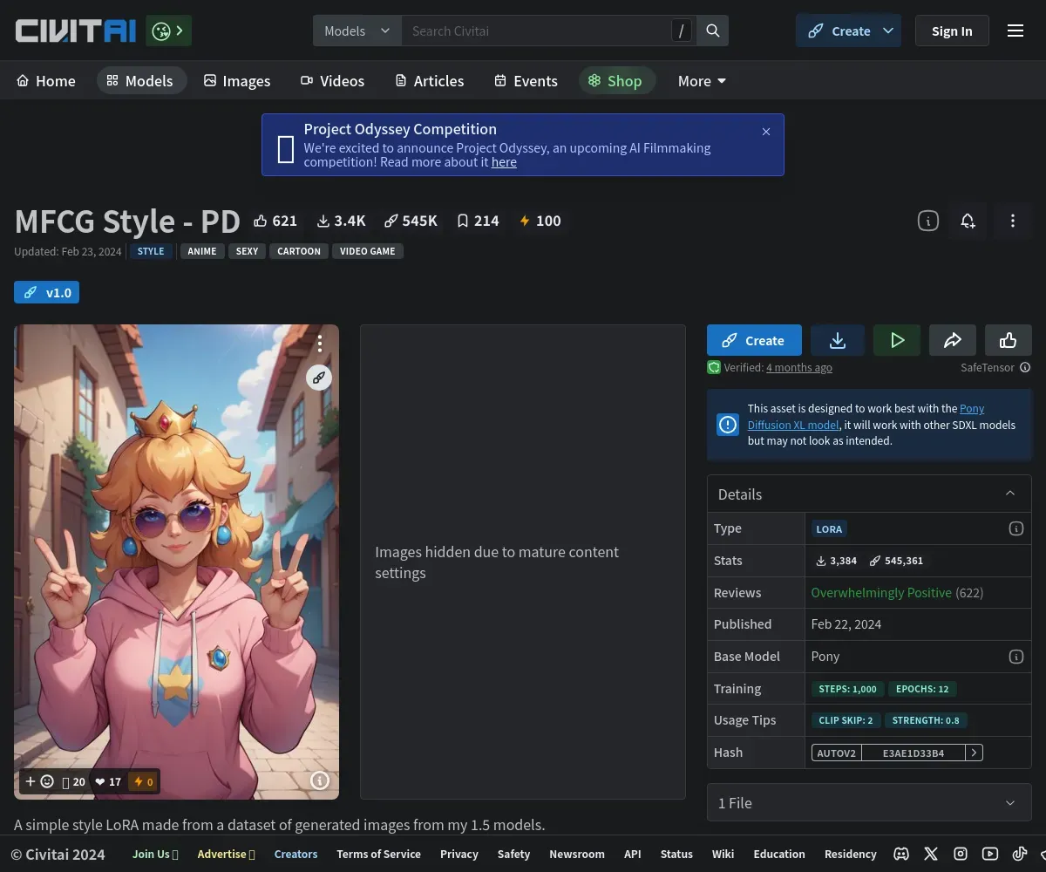Open the Princess Peach preview image

point(176,562)
